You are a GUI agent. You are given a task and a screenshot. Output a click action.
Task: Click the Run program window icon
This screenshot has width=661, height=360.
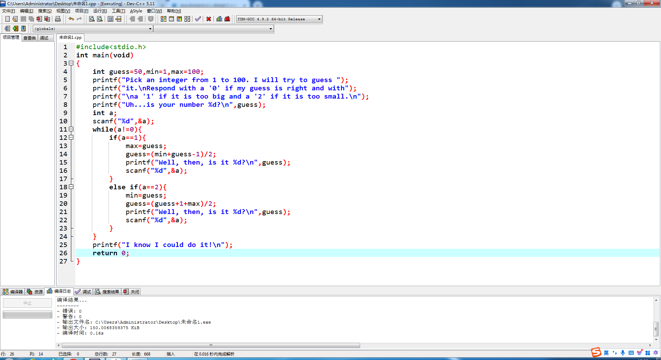click(x=171, y=19)
